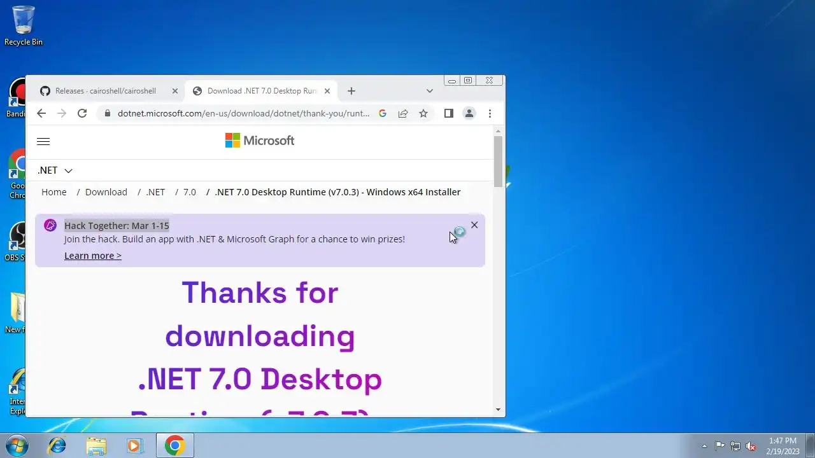Image resolution: width=815 pixels, height=458 pixels.
Task: Show hidden system tray icons
Action: click(x=704, y=446)
